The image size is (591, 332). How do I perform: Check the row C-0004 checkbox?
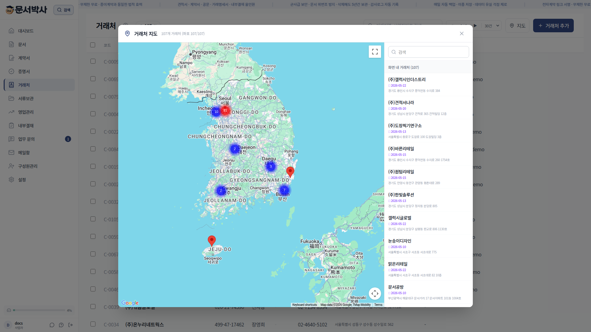93,114
